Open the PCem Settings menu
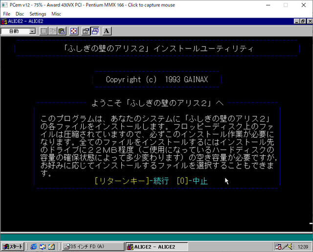Screen dimensions: 313x252 (38, 14)
